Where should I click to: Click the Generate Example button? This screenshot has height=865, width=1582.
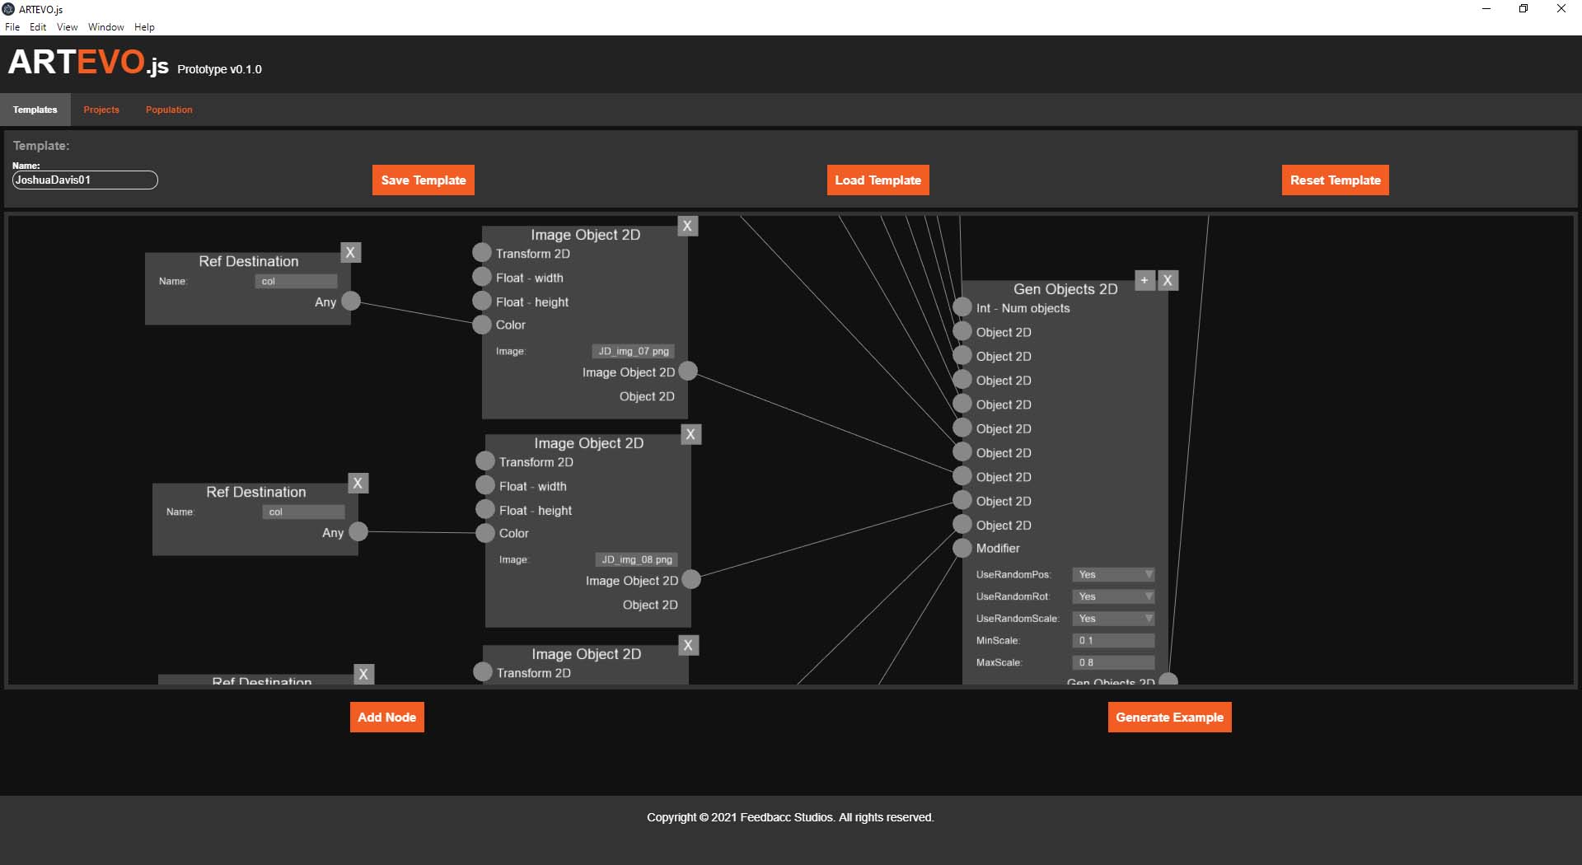coord(1169,718)
